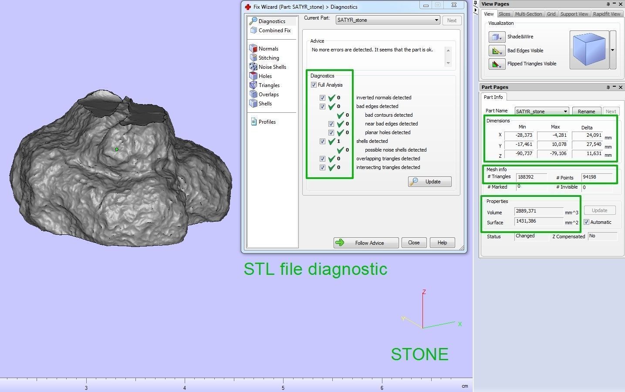Select the Normals fix icon
This screenshot has height=392, width=625.
click(253, 48)
